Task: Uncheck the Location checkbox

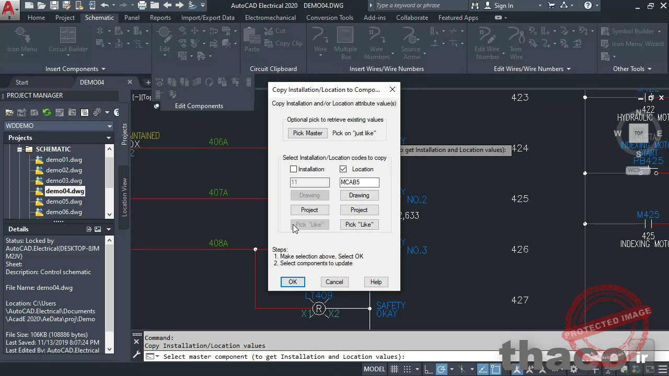Action: click(343, 169)
